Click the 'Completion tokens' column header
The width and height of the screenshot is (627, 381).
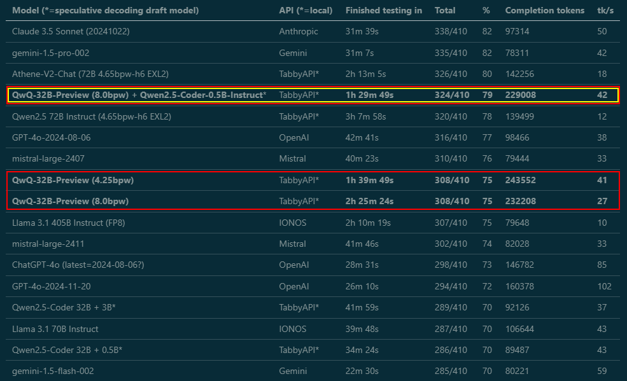[x=545, y=11]
